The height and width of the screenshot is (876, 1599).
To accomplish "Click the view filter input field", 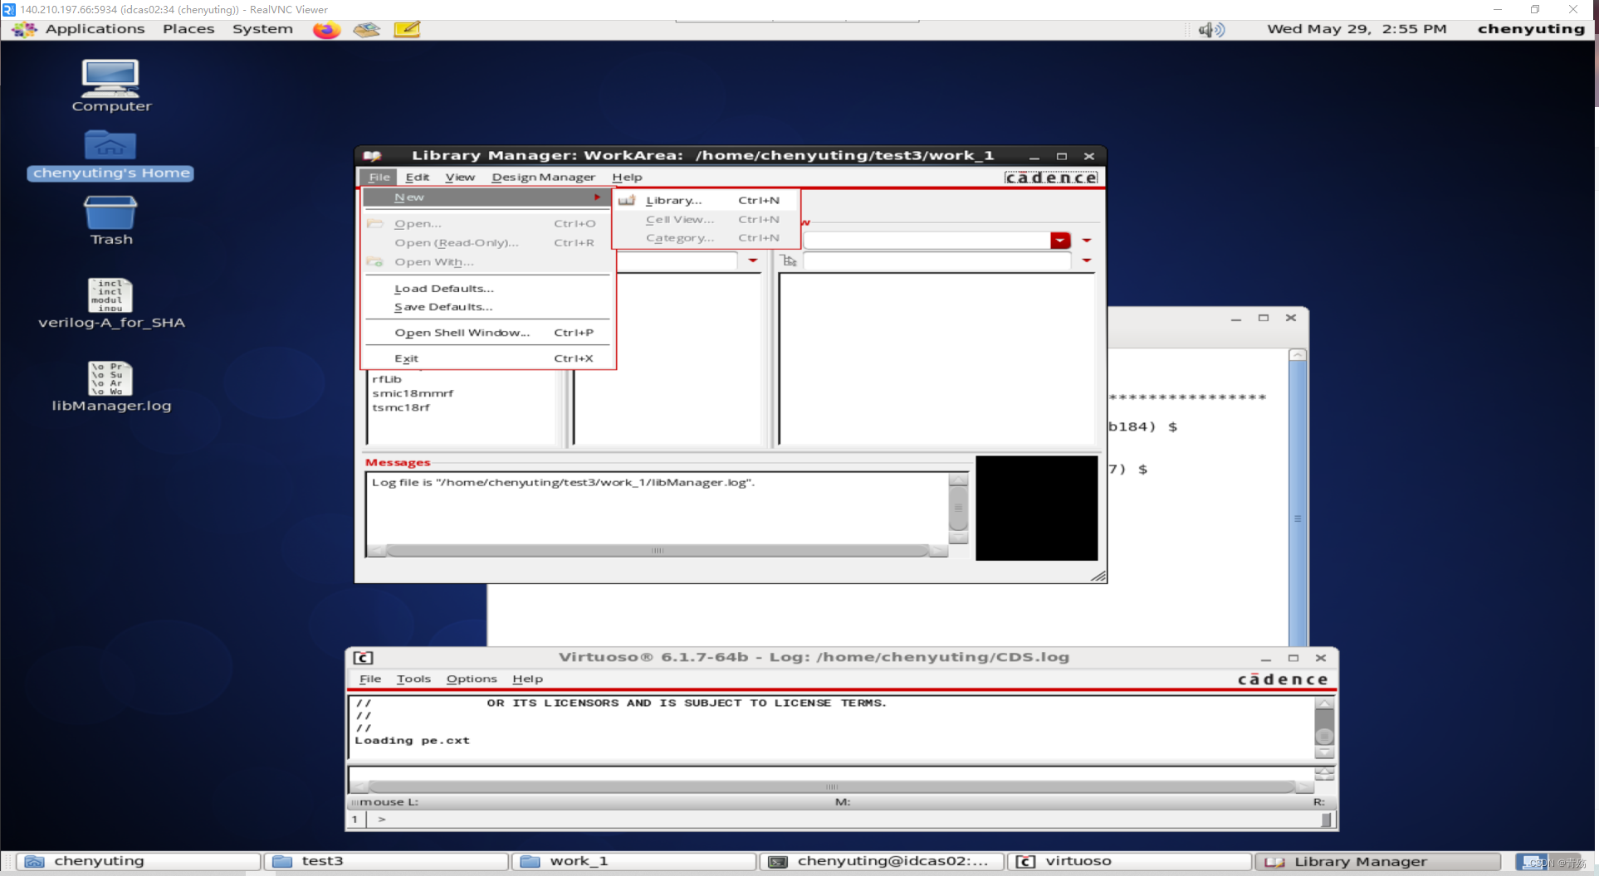I will (x=927, y=241).
